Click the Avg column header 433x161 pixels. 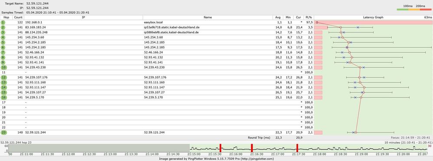point(278,17)
